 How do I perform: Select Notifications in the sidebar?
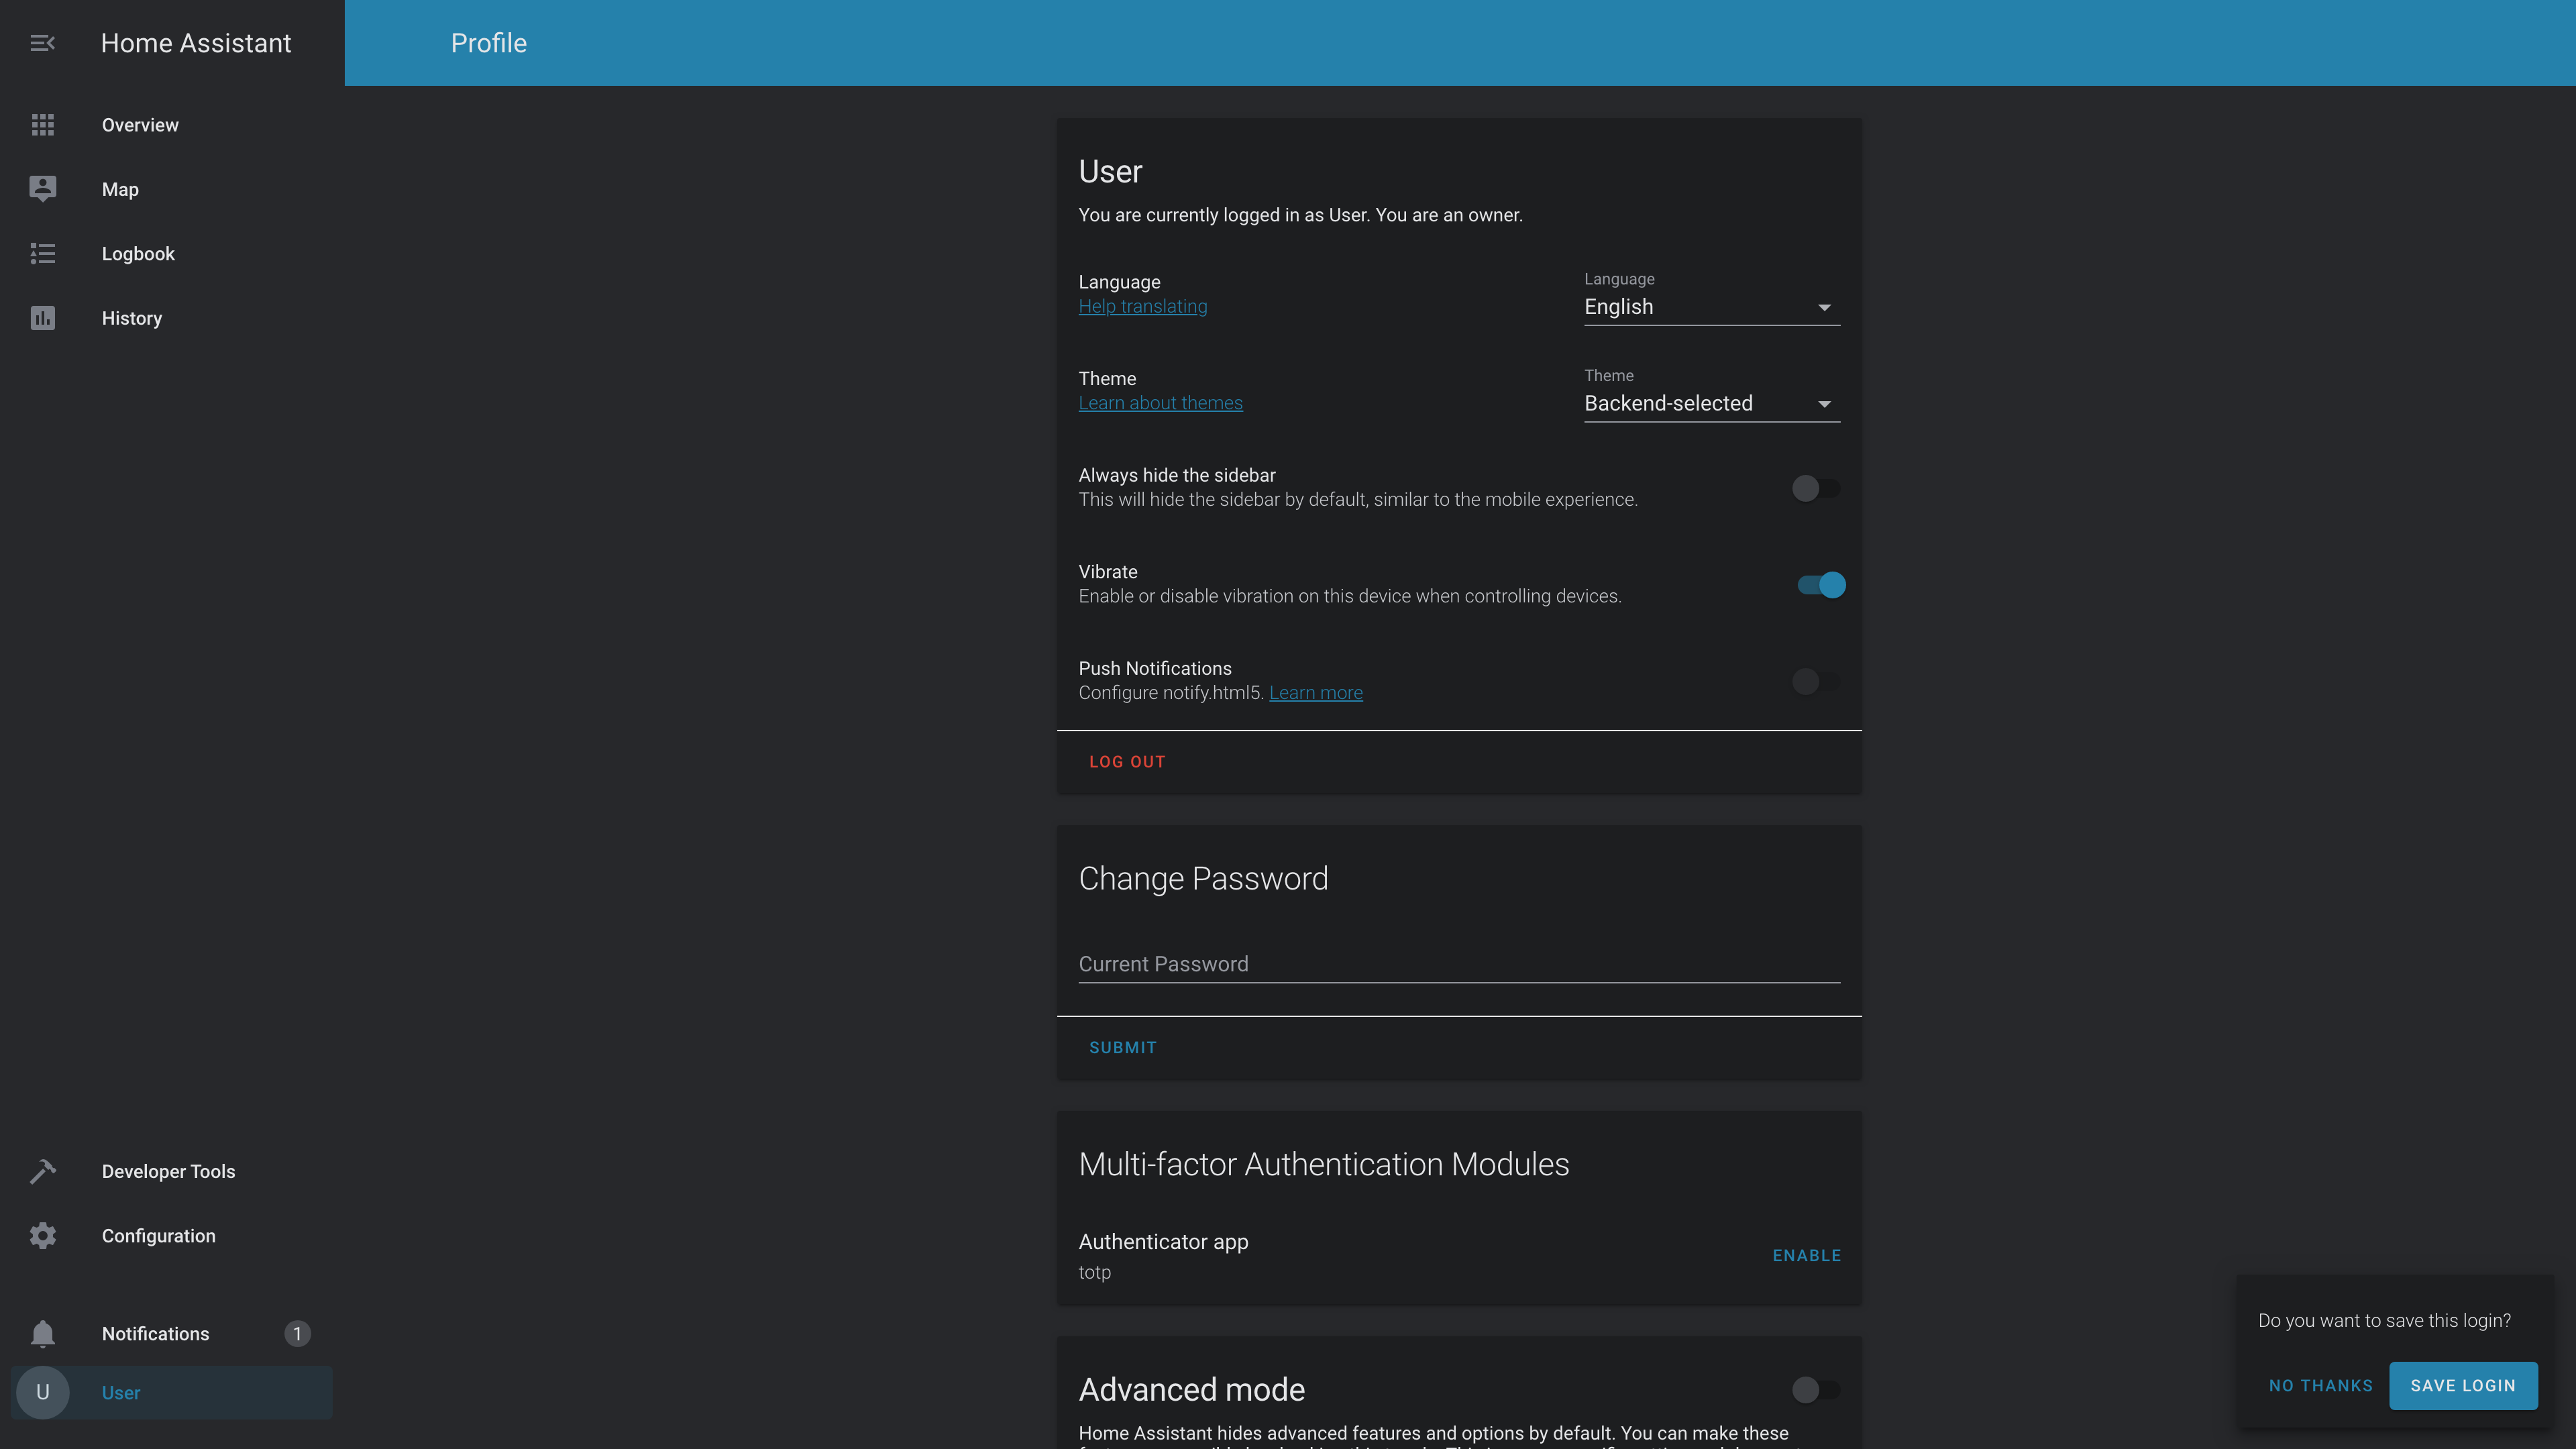point(155,1333)
